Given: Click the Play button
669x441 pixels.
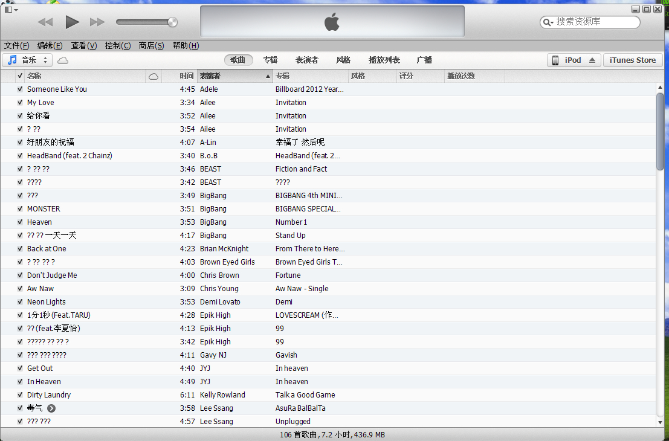Looking at the screenshot, I should (x=72, y=22).
